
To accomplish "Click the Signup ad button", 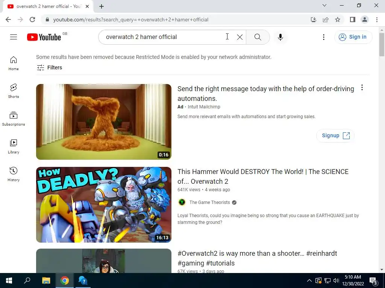I will point(335,135).
